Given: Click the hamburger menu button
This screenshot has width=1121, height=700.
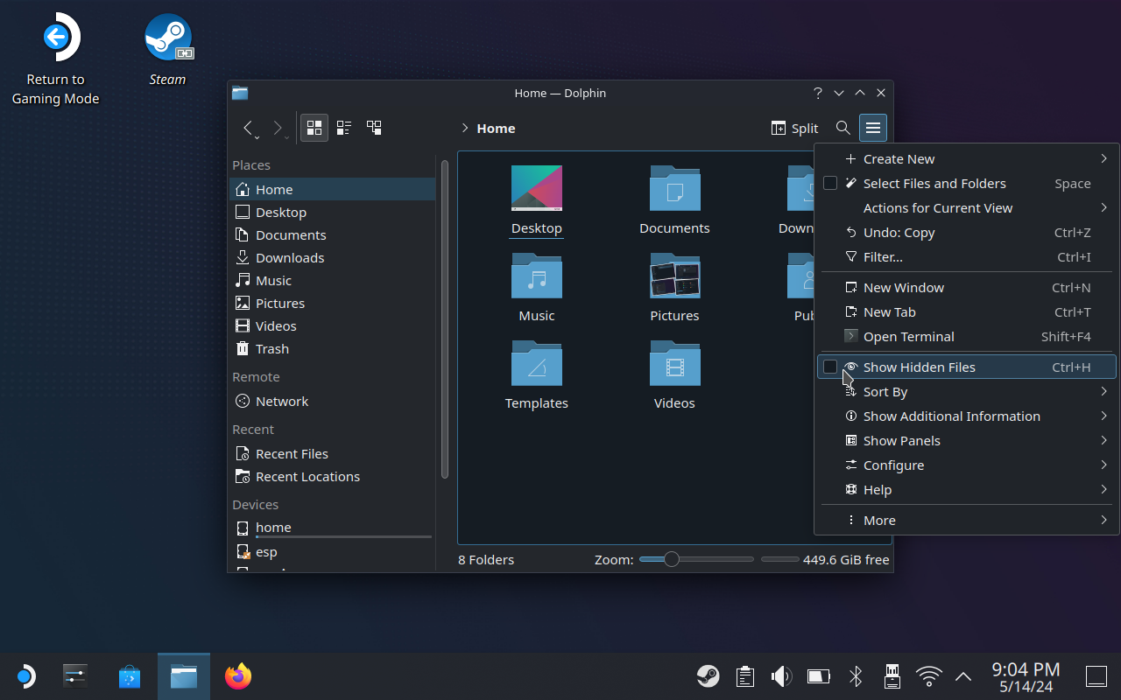Looking at the screenshot, I should click(873, 128).
